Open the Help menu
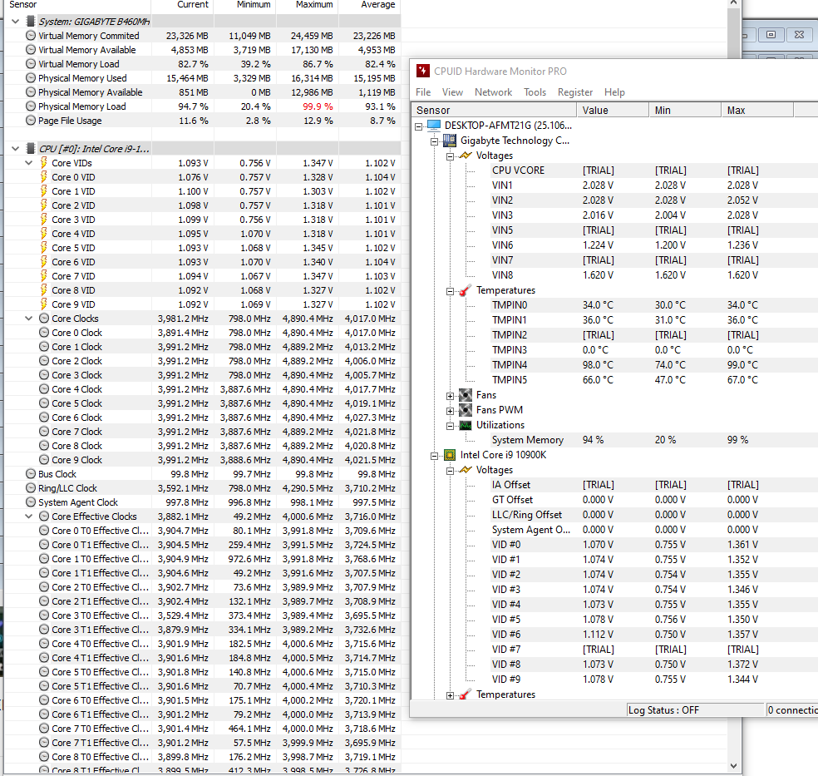The image size is (818, 776). pos(614,92)
